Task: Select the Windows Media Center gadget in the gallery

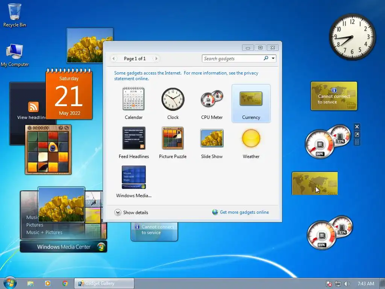Action: point(133,182)
